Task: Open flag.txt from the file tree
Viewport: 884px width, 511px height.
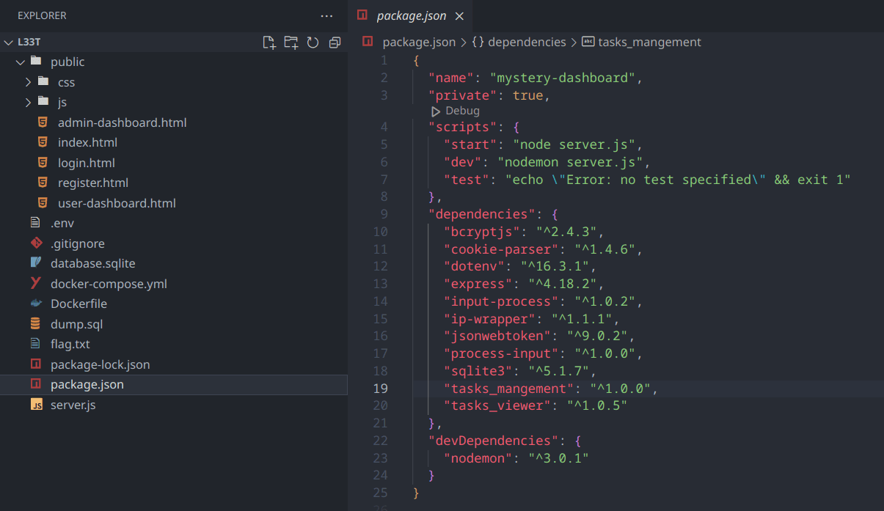Action: click(x=70, y=344)
